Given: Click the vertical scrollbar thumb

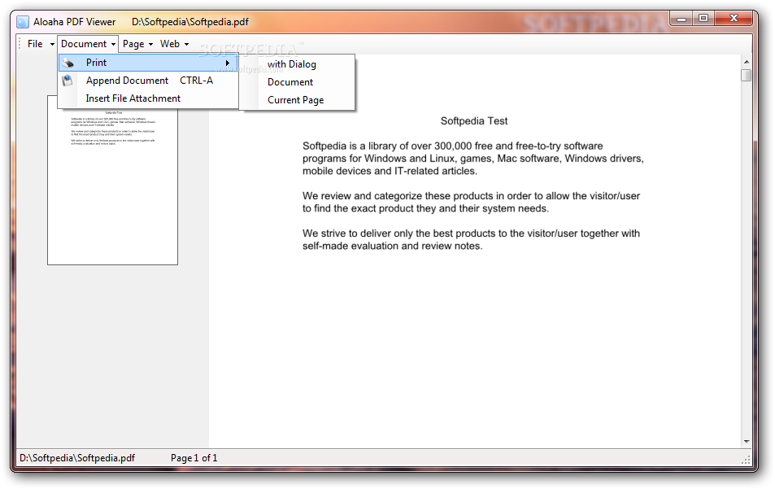Looking at the screenshot, I should click(747, 75).
